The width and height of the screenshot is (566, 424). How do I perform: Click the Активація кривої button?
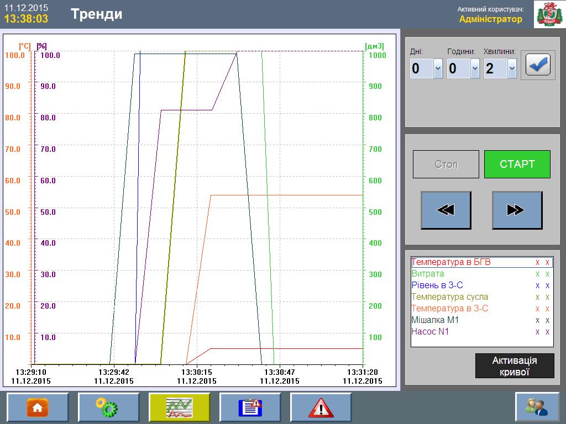click(514, 366)
